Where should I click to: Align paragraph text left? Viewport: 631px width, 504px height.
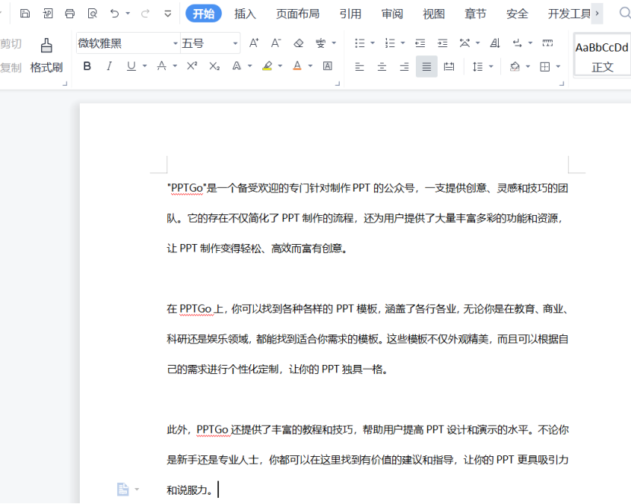coord(360,66)
